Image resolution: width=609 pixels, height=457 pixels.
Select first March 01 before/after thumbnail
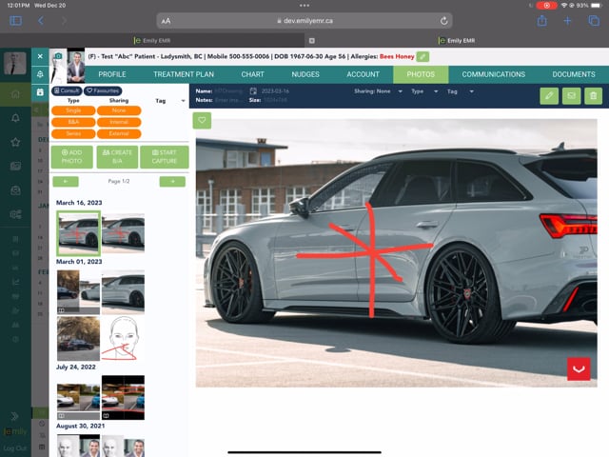(x=78, y=292)
